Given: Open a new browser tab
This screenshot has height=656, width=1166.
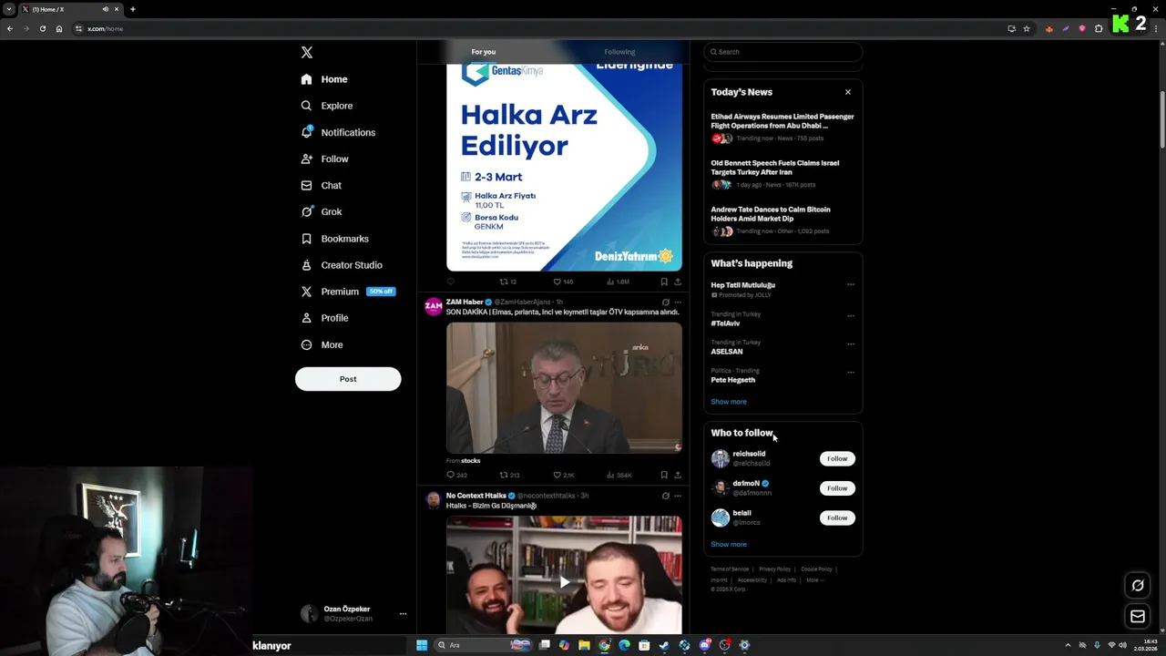Looking at the screenshot, I should click(x=132, y=9).
